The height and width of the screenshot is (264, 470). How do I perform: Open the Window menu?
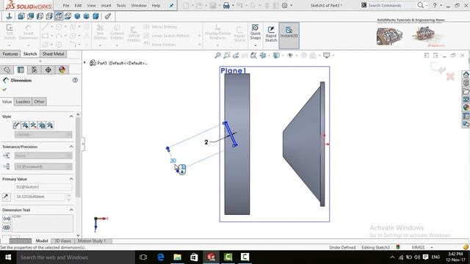click(x=139, y=5)
